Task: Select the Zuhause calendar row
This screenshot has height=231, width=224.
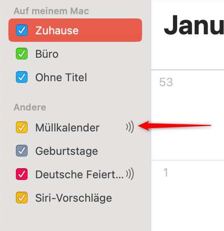Action: click(x=75, y=30)
